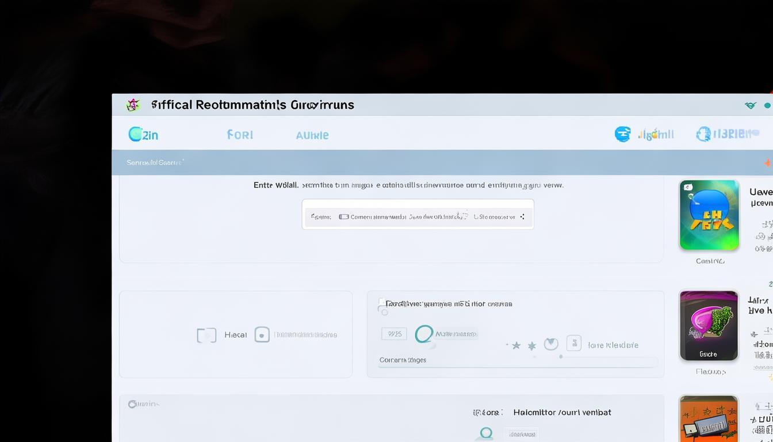Toggle the checkbox left of Hiecal
Viewport: 773px width, 442px height.
coord(206,335)
